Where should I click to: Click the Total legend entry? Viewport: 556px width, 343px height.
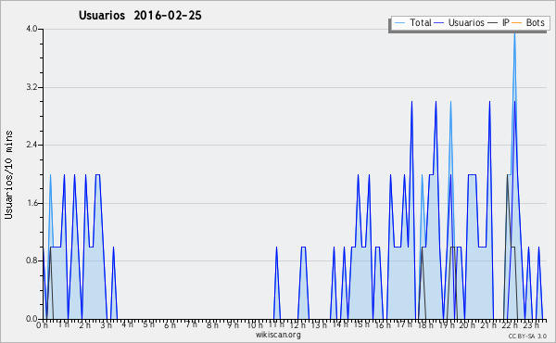pos(413,22)
